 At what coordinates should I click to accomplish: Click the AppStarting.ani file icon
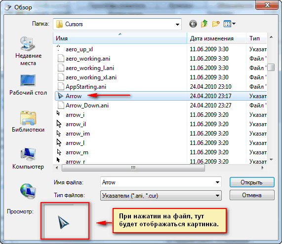click(x=61, y=87)
